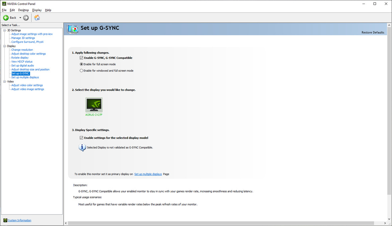Click the horizontal scrollbar thumb
This screenshot has height=226, width=392.
click(x=221, y=223)
